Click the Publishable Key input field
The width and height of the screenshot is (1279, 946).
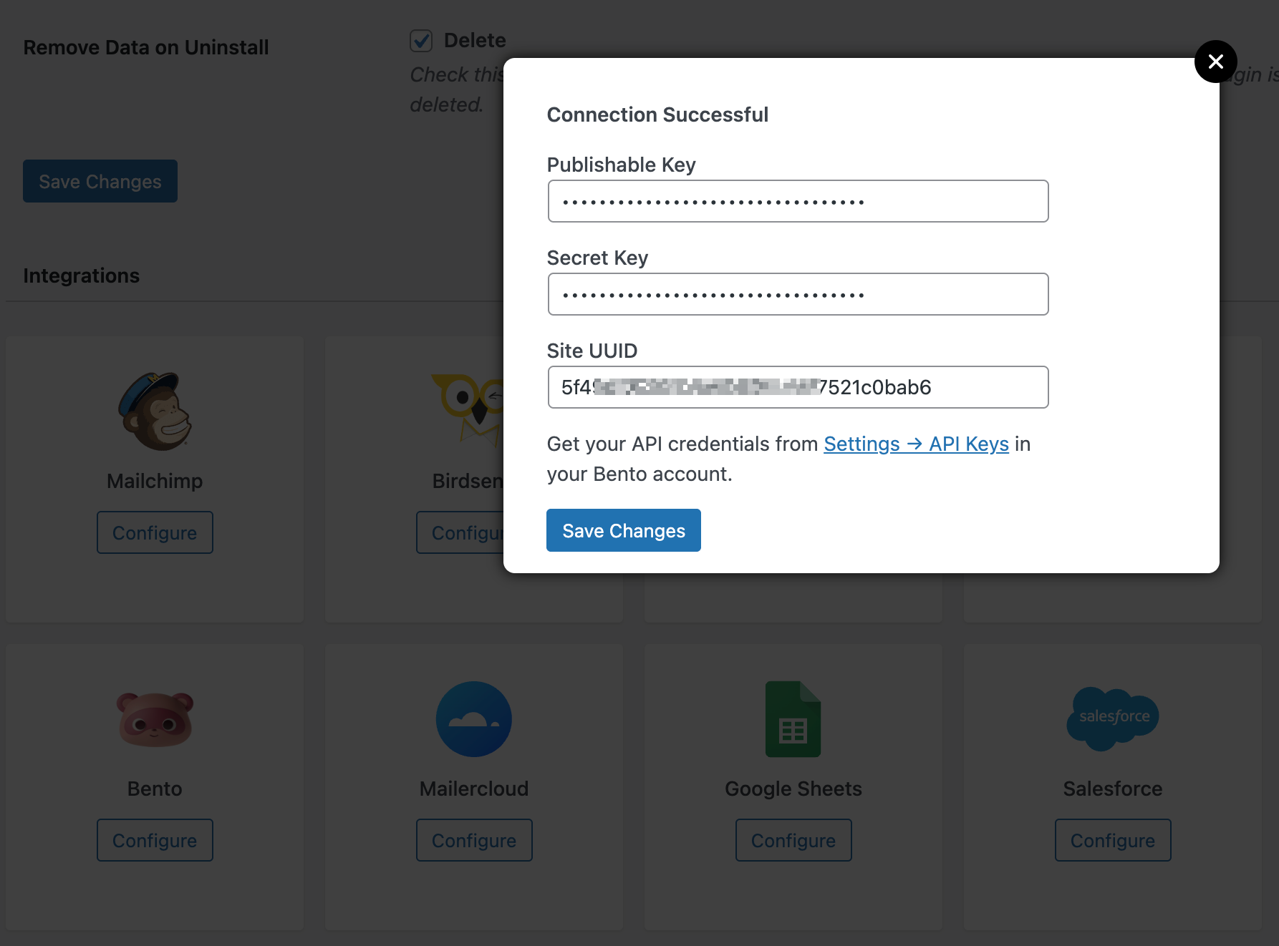pos(798,201)
